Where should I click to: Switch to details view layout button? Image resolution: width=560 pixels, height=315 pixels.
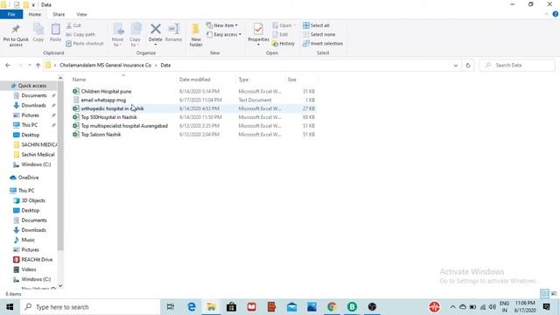click(x=544, y=294)
